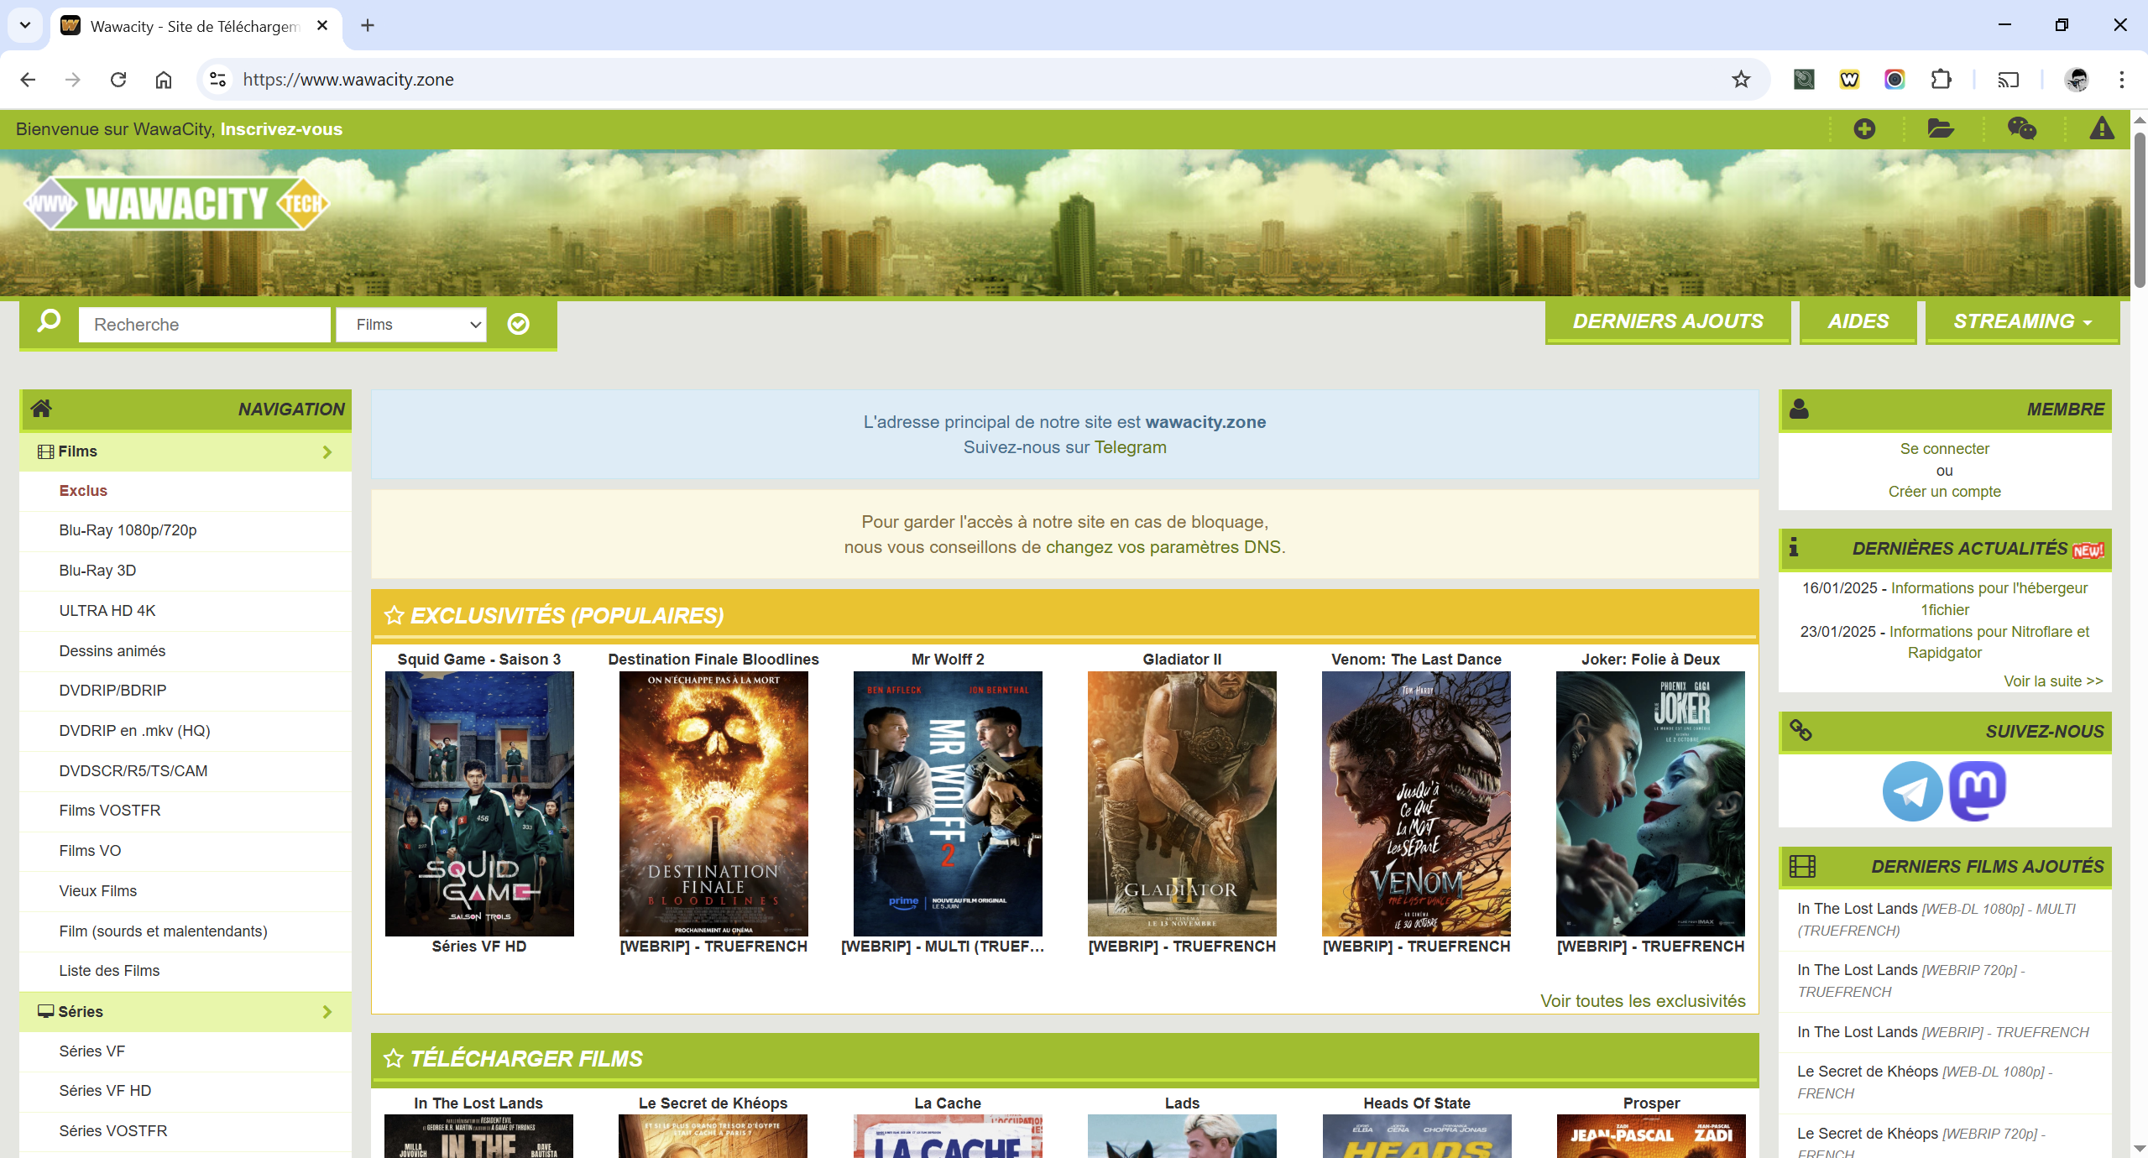Open the chat bubbles icon in top bar

(x=2021, y=129)
